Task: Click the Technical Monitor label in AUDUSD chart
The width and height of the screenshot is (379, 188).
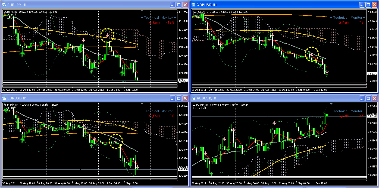Action: pyautogui.click(x=348, y=111)
